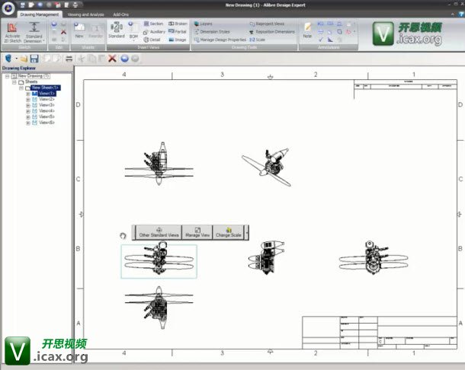Open the BOM ribbon button

(133, 30)
